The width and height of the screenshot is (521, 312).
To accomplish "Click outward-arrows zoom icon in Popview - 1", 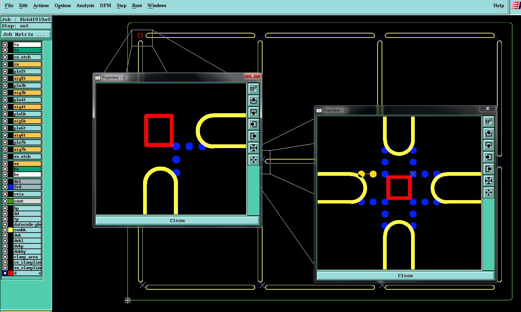I will [489, 192].
